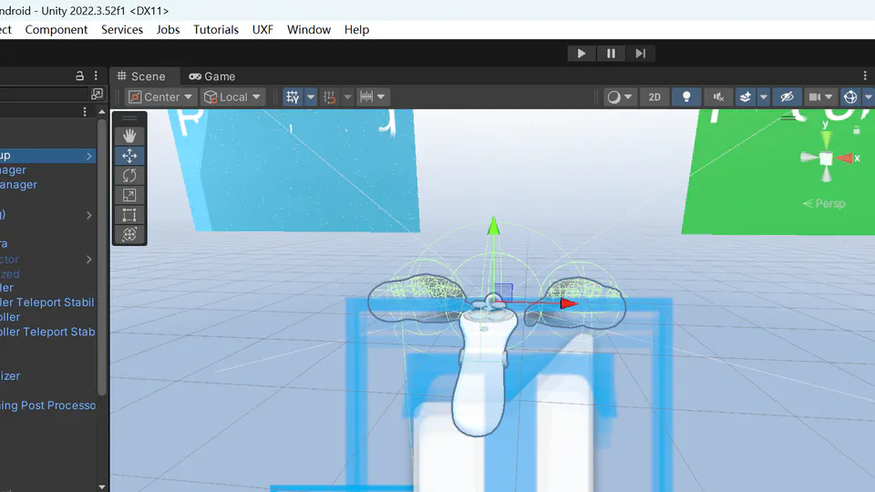Toggle Persp projection label
Image resolution: width=875 pixels, height=492 pixels.
(x=824, y=203)
